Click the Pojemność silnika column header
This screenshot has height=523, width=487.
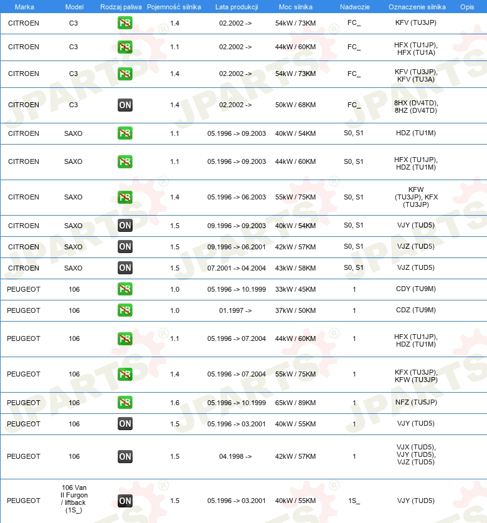[174, 7]
